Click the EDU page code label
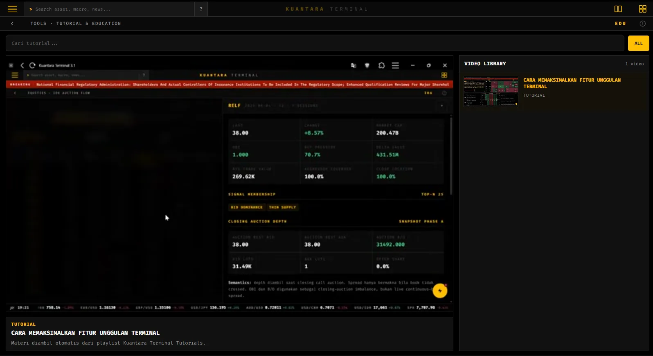 click(620, 24)
